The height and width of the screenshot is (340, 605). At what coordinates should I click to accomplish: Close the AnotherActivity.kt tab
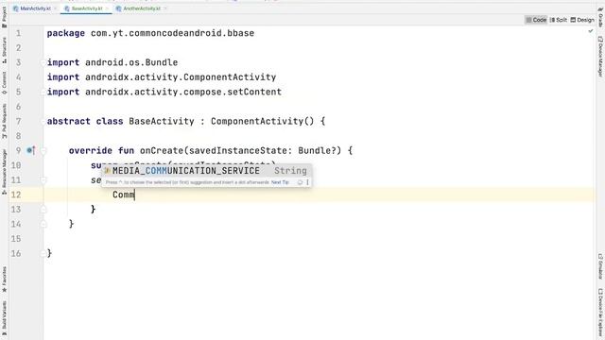coord(165,8)
